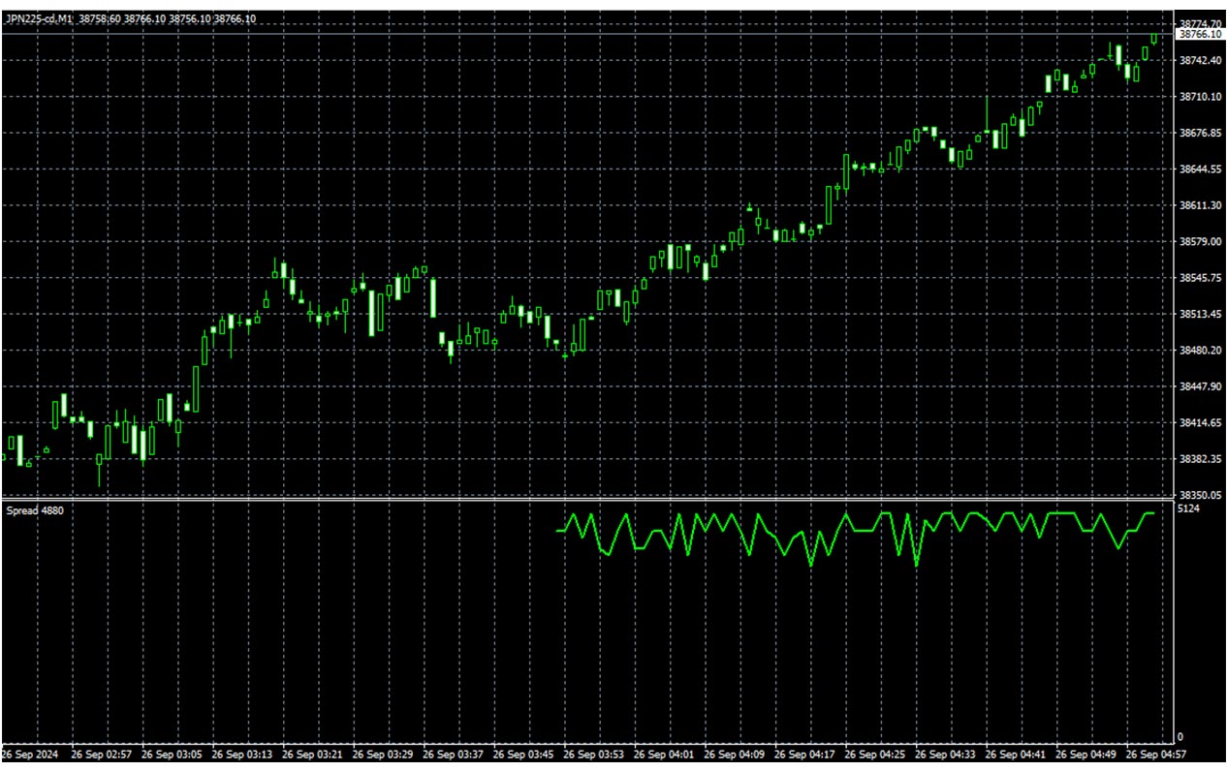The height and width of the screenshot is (771, 1227).
Task: Click the 38774.70 top price scale label
Action: [x=1199, y=23]
